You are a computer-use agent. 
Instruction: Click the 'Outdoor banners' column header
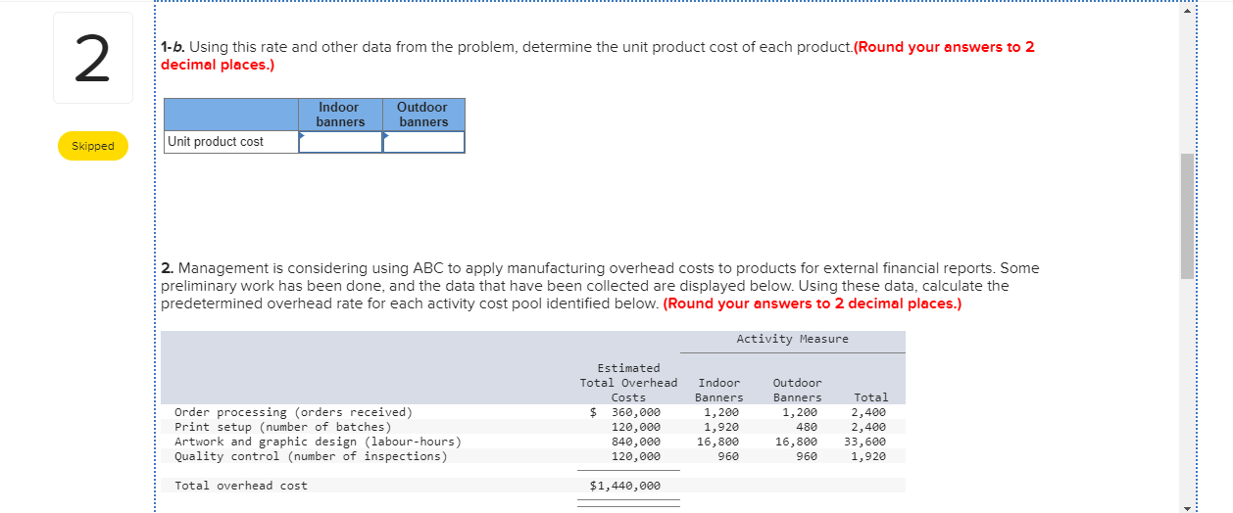[x=423, y=115]
